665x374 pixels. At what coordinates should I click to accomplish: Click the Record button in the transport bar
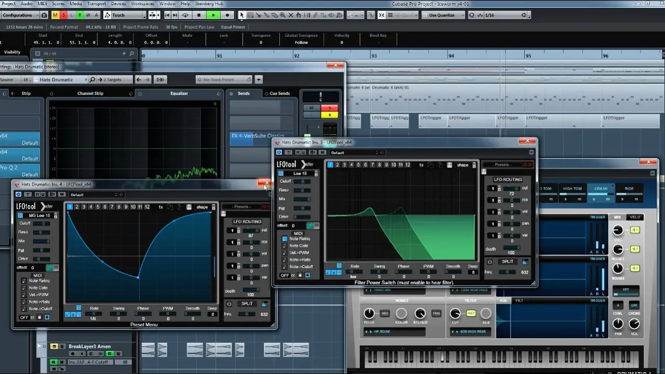[228, 15]
